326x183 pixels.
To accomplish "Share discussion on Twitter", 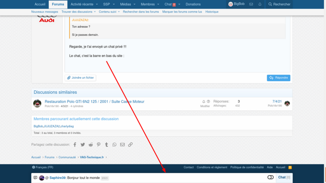I will tap(83, 144).
